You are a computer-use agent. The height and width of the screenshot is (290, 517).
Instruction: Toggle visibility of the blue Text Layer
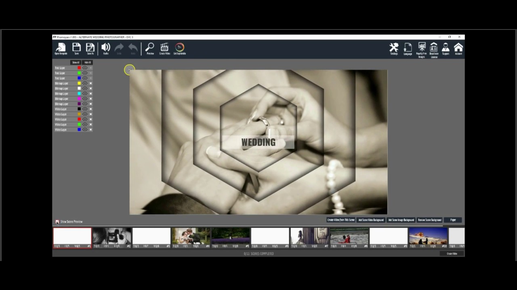click(x=85, y=78)
